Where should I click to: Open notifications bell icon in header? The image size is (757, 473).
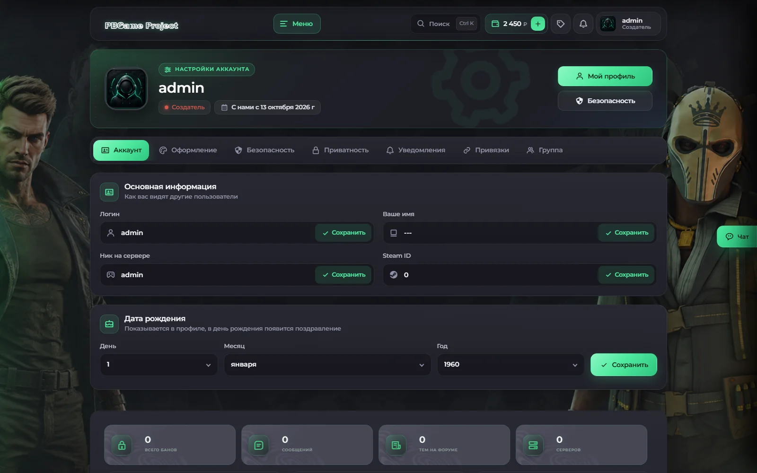pyautogui.click(x=583, y=24)
